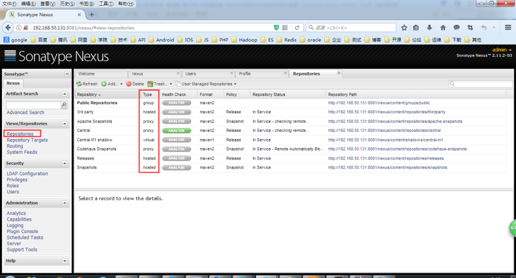Screen dimensions: 516x278
Task: Click Analyze for Central repository
Action: coord(176,131)
